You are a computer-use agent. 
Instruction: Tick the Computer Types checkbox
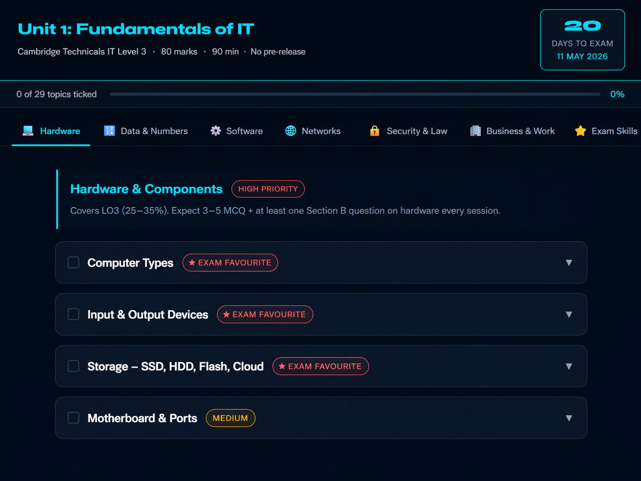tap(73, 263)
